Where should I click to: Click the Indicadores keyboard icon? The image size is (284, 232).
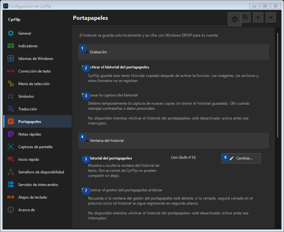click(x=11, y=46)
